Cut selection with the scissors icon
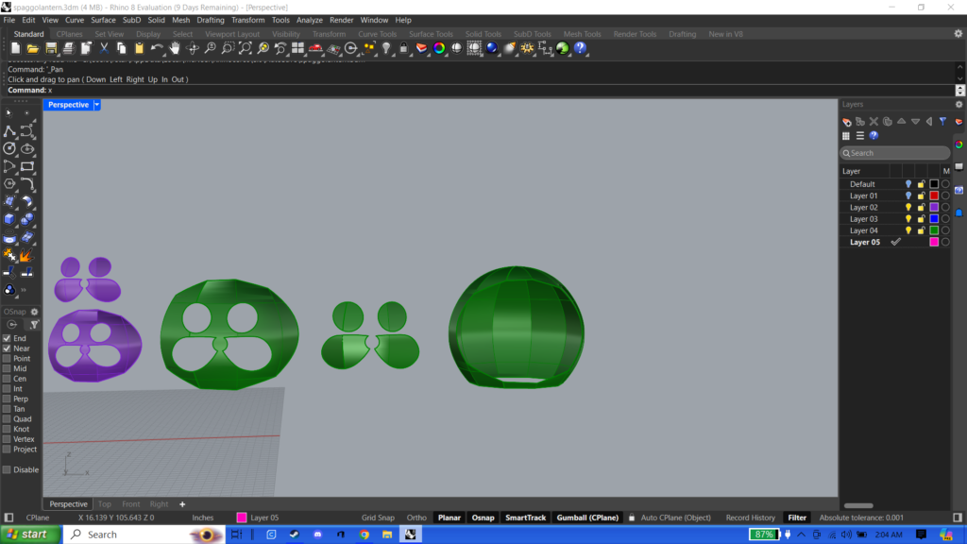The width and height of the screenshot is (967, 544). point(104,48)
